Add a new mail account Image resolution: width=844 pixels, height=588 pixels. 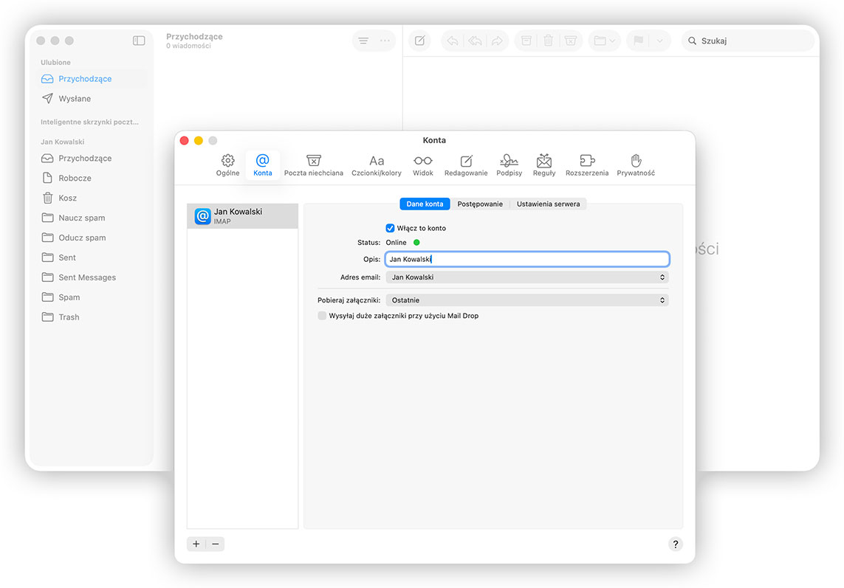click(196, 544)
